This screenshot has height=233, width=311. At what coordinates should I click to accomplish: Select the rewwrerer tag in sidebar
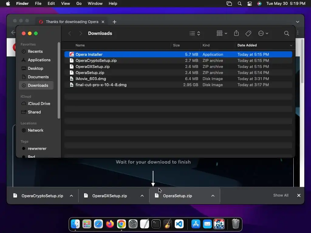pyautogui.click(x=37, y=149)
